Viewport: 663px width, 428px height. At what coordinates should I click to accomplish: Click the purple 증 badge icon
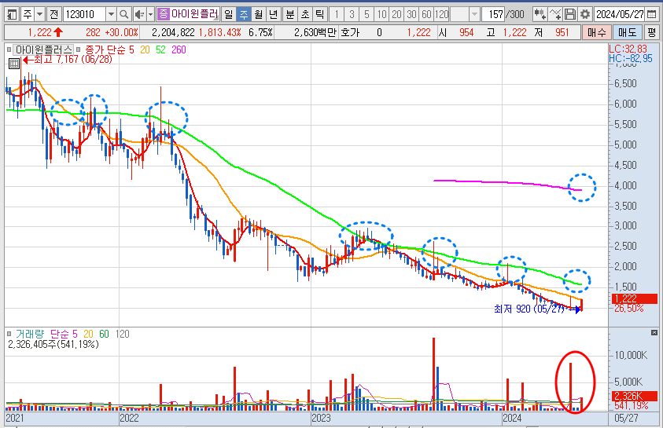[x=163, y=14]
